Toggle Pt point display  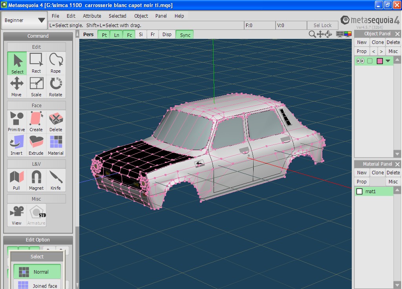(x=104, y=35)
